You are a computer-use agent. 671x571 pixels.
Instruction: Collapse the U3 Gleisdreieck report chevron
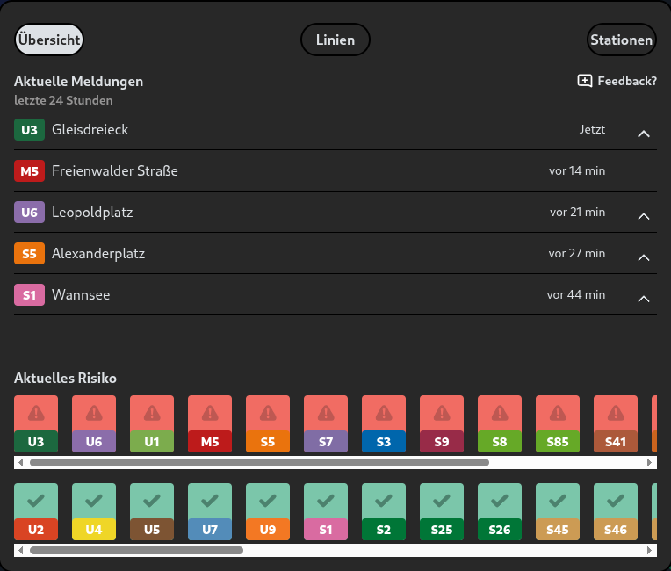(644, 134)
